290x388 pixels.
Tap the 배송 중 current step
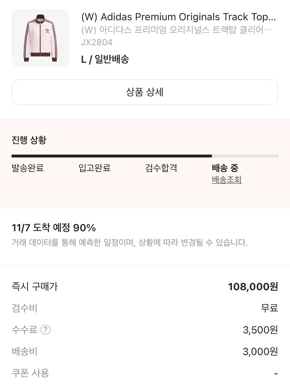coord(225,168)
